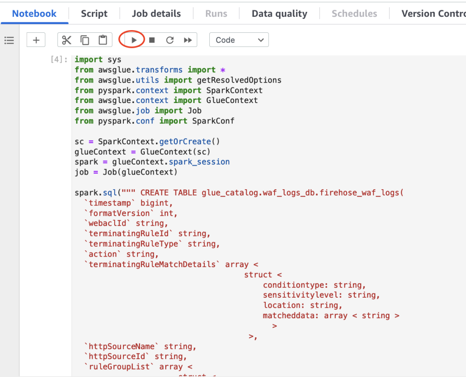Click `terminatingRuleMatchDetails` array line
Image resolution: width=466 pixels, height=377 pixels.
171,264
